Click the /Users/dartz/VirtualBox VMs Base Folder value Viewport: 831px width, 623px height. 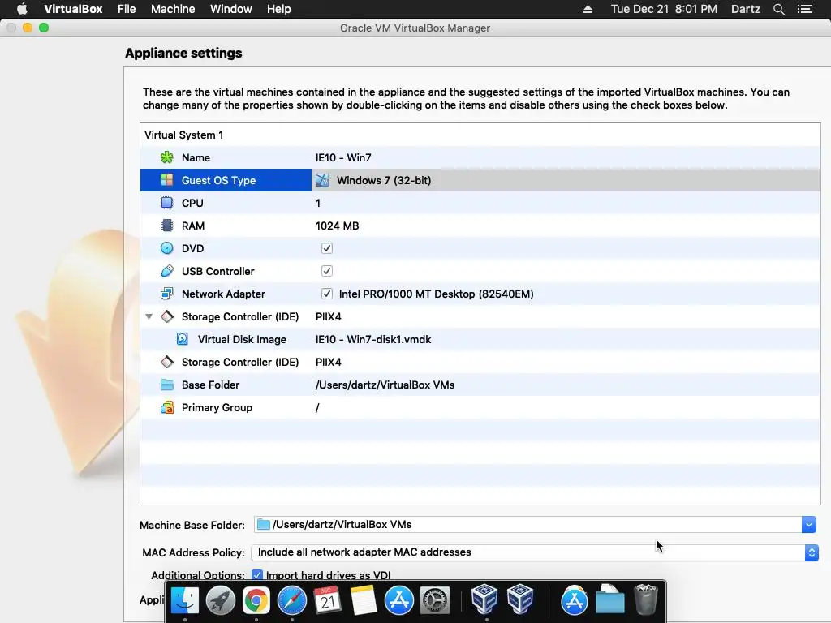pyautogui.click(x=385, y=385)
